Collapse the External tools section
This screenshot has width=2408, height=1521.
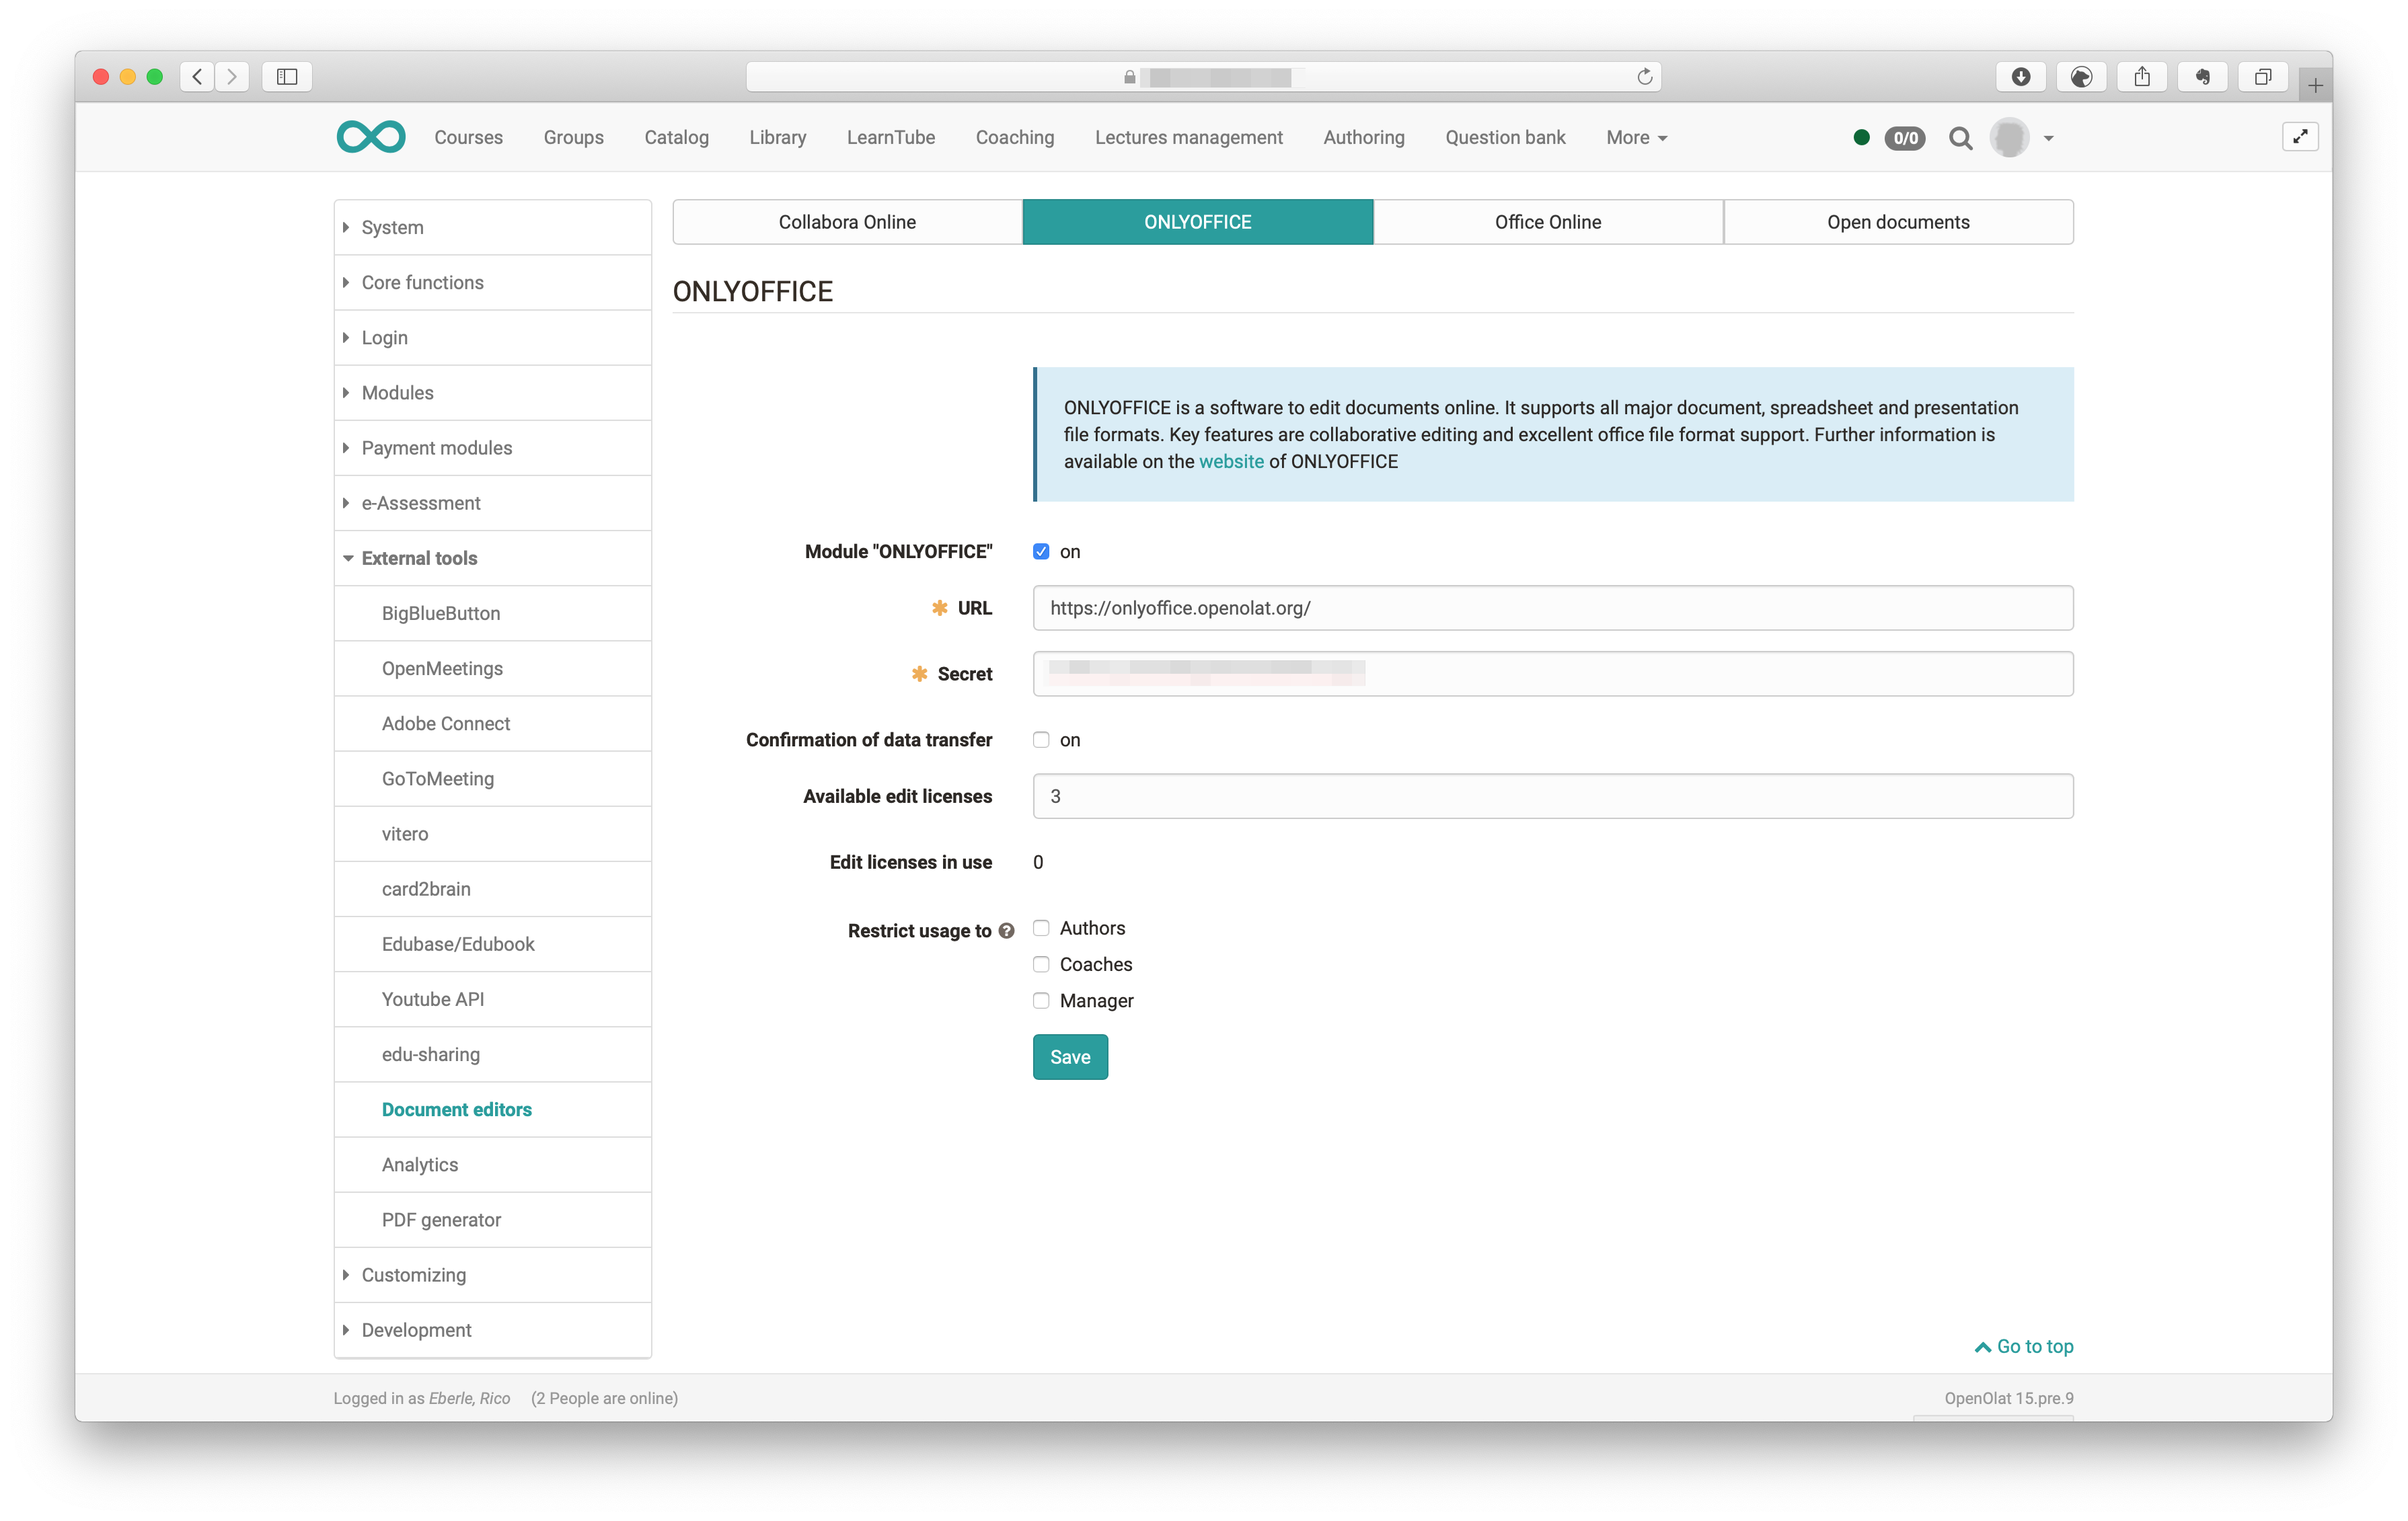[418, 558]
